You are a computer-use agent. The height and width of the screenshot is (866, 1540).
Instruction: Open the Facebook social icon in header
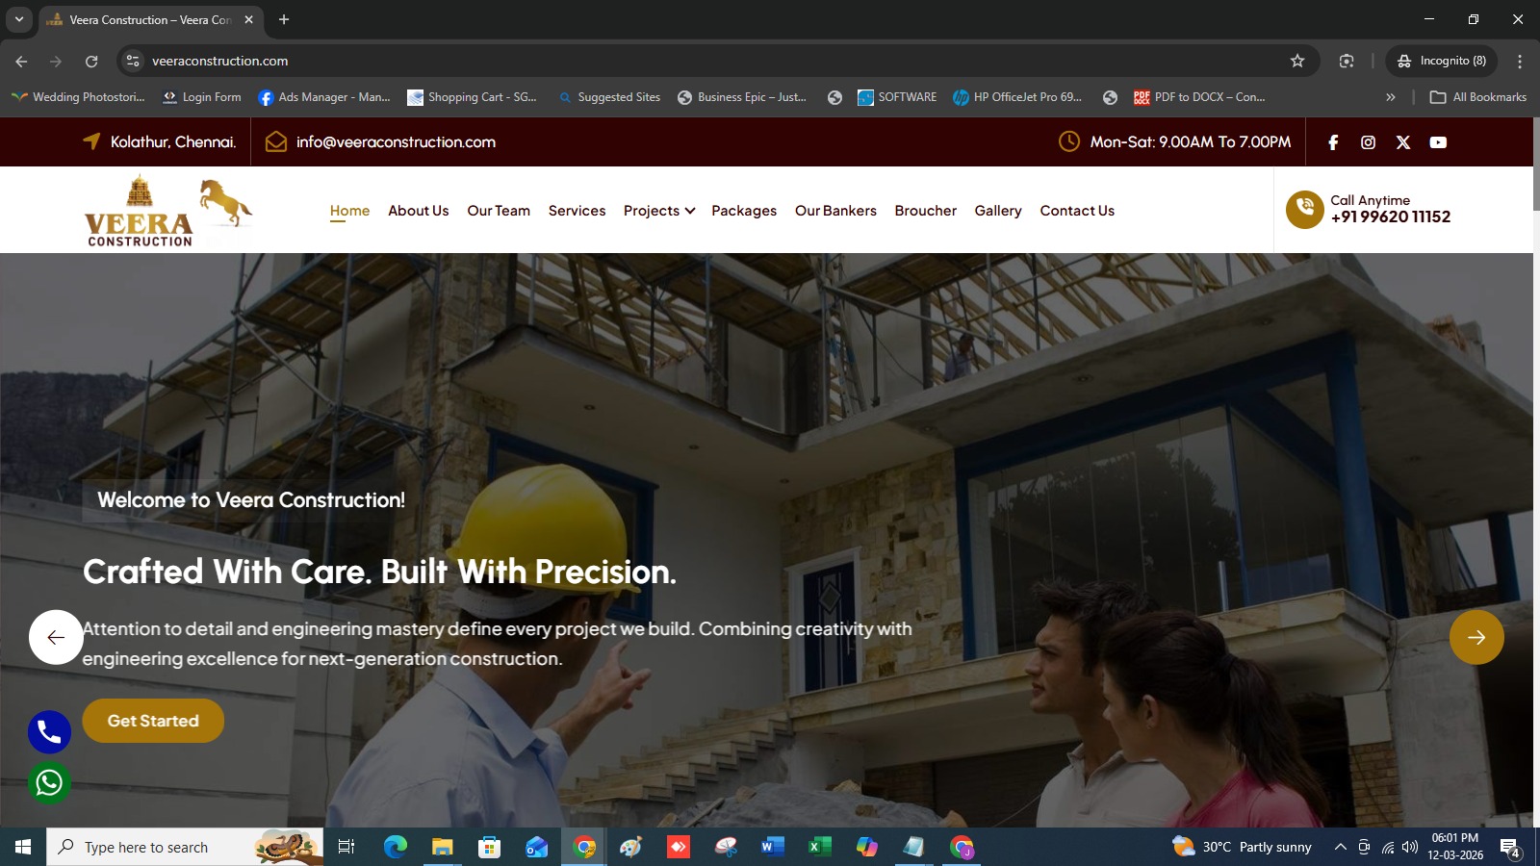1333,142
